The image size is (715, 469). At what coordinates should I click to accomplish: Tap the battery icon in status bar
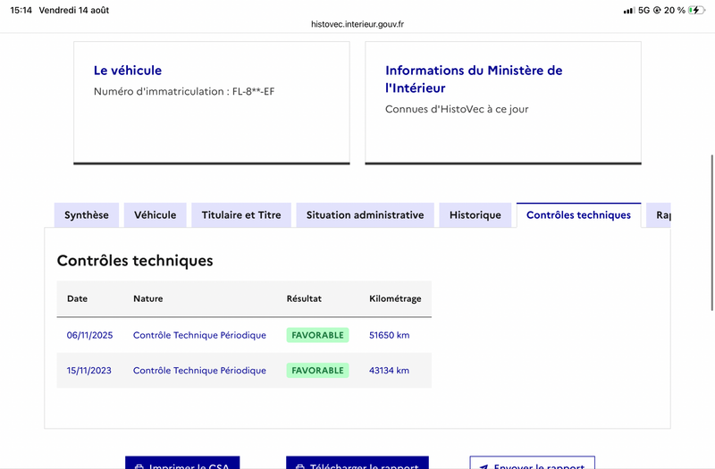click(696, 10)
